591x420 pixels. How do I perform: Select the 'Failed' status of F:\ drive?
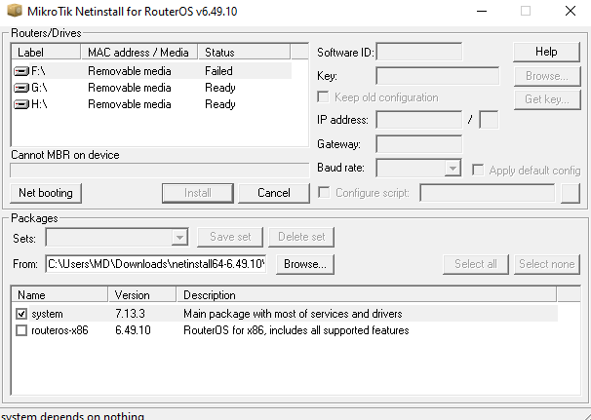pos(218,71)
